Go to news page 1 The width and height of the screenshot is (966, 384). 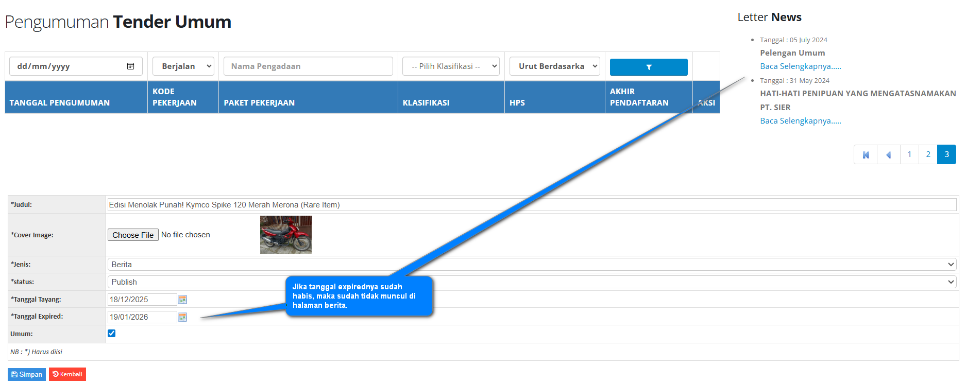point(909,154)
